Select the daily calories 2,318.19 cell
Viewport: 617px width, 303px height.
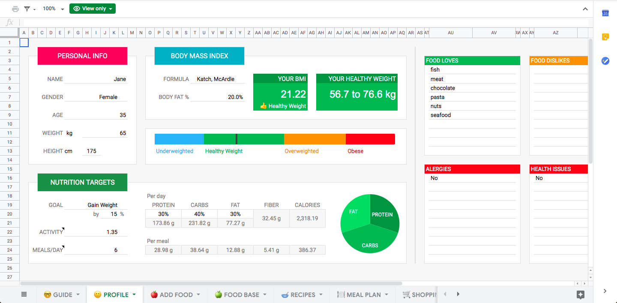click(x=307, y=218)
